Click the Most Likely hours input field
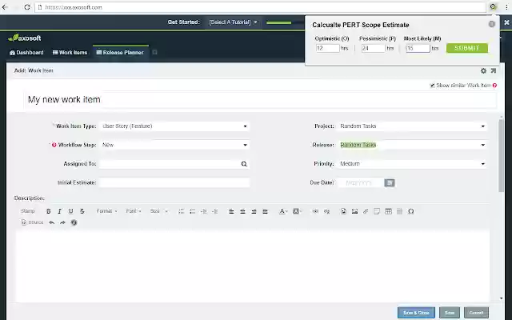512x320 pixels. point(418,48)
